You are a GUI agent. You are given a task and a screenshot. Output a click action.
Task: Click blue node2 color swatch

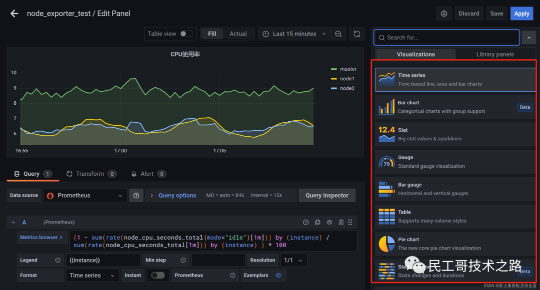pos(333,88)
